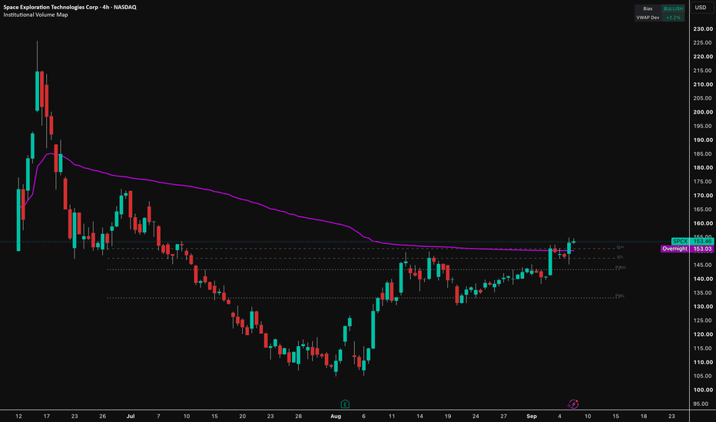Viewport: 716px width, 422px height.
Task: Open the earnings "E" event marker
Action: point(345,404)
